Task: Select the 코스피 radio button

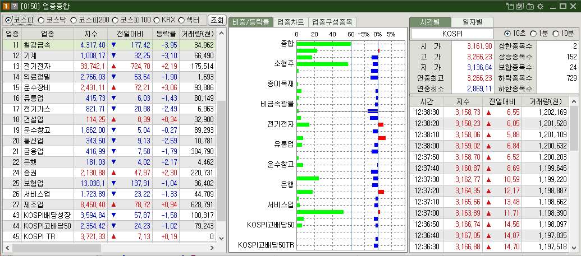Action: [x=8, y=20]
